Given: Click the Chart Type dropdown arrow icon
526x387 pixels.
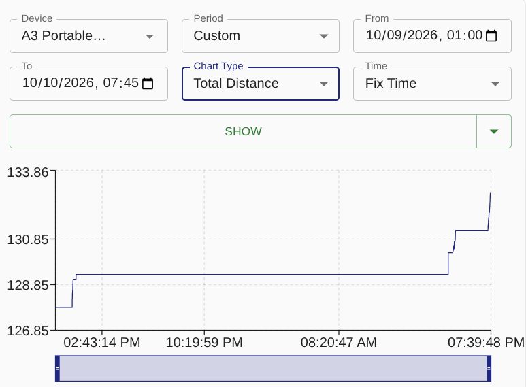Looking at the screenshot, I should [324, 84].
